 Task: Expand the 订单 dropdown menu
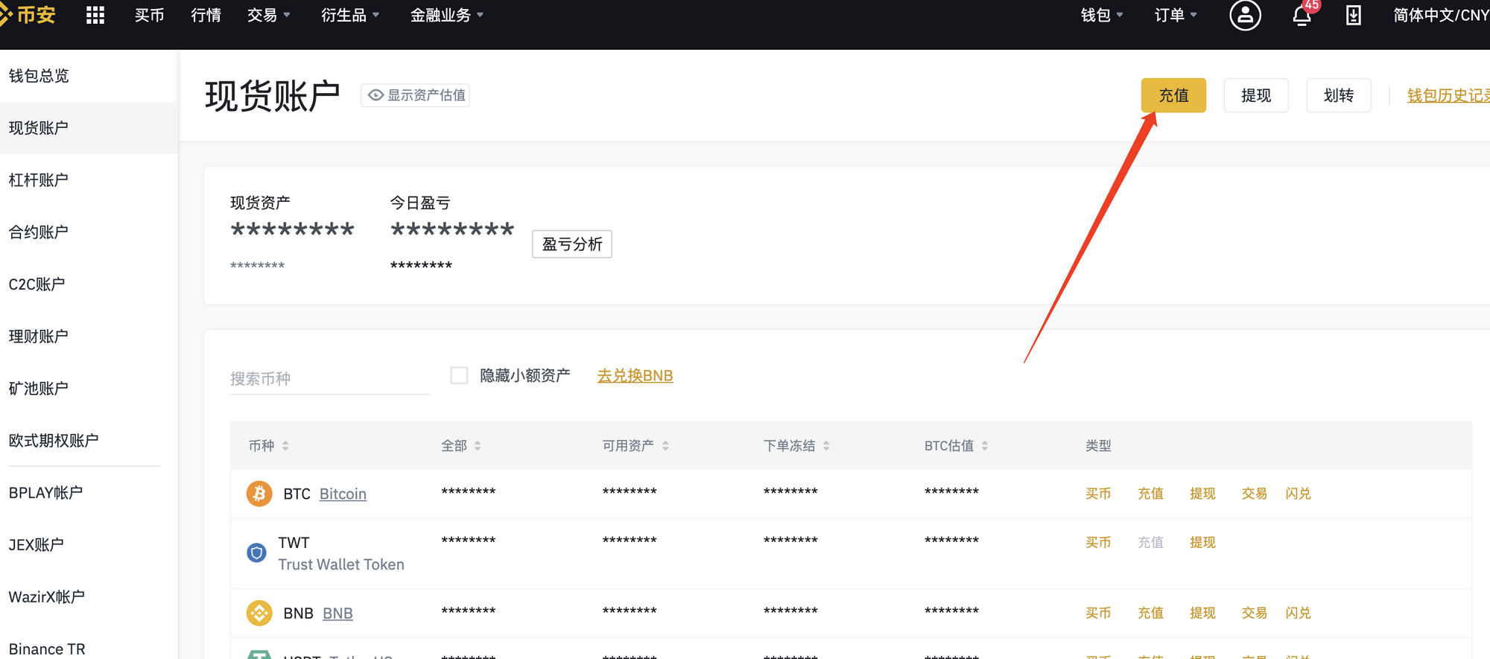point(1176,15)
